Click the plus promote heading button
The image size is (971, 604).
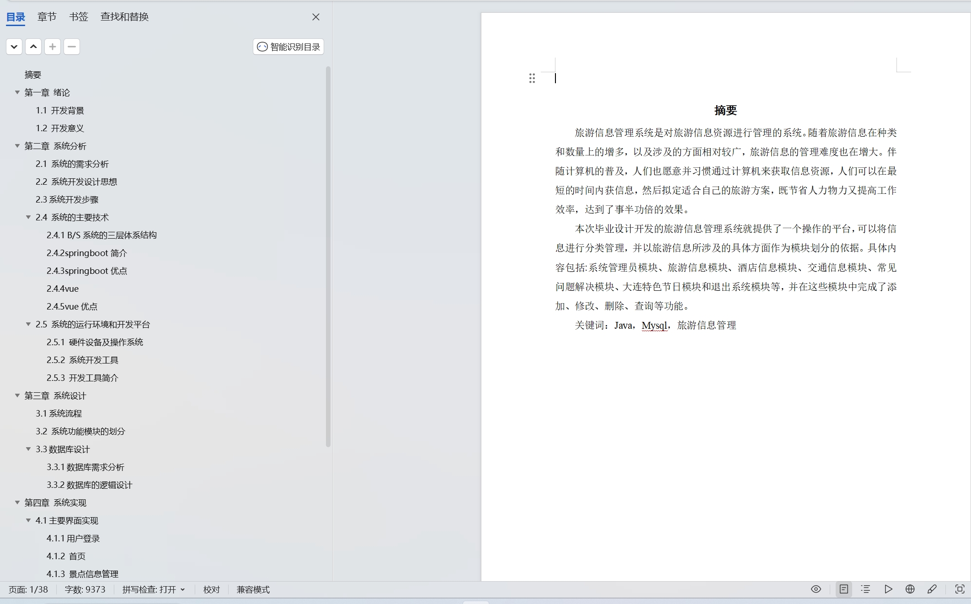point(53,47)
